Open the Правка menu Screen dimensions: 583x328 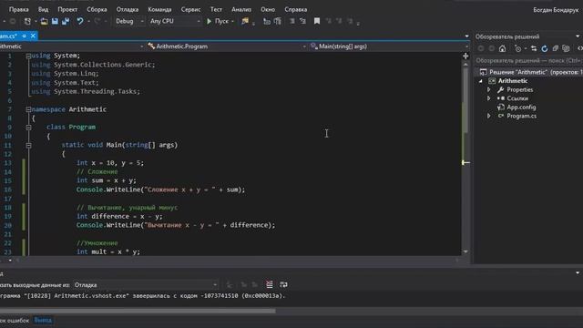click(18, 9)
